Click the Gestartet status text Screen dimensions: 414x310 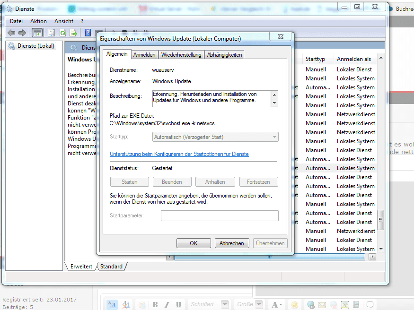coord(162,168)
